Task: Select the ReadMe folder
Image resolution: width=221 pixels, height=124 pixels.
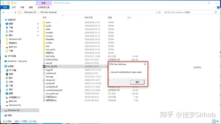Action: [50, 39]
